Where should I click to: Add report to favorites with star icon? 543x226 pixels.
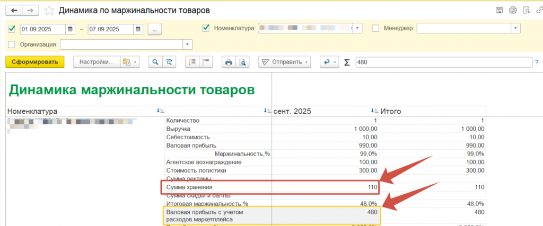(49, 10)
